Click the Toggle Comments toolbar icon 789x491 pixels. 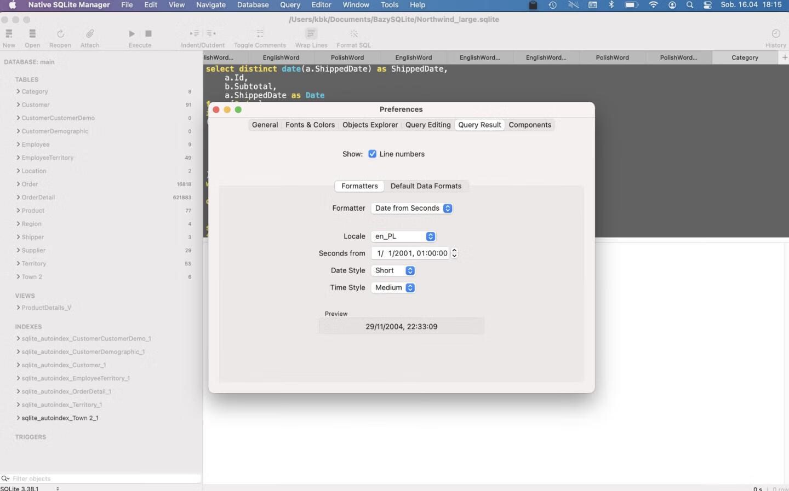pyautogui.click(x=260, y=34)
